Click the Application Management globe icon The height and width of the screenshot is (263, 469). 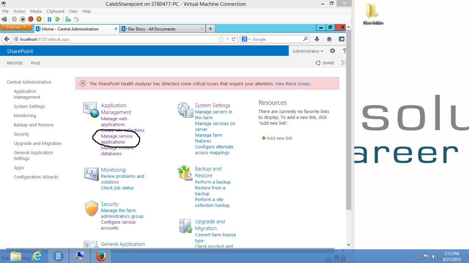[x=91, y=110]
